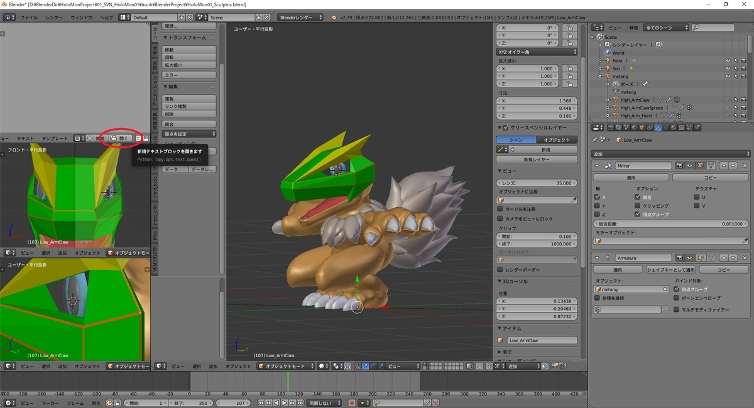754x408 pixels.
Task: Select the rotate manipulator arc icon
Action: (x=373, y=366)
